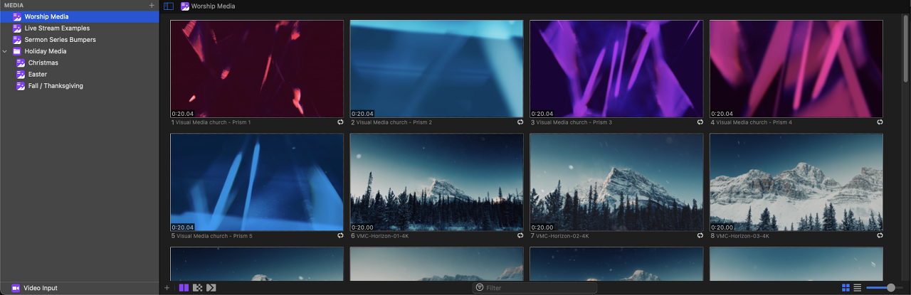Click the playlist icon next to Easter
Image resolution: width=911 pixels, height=295 pixels.
21,74
